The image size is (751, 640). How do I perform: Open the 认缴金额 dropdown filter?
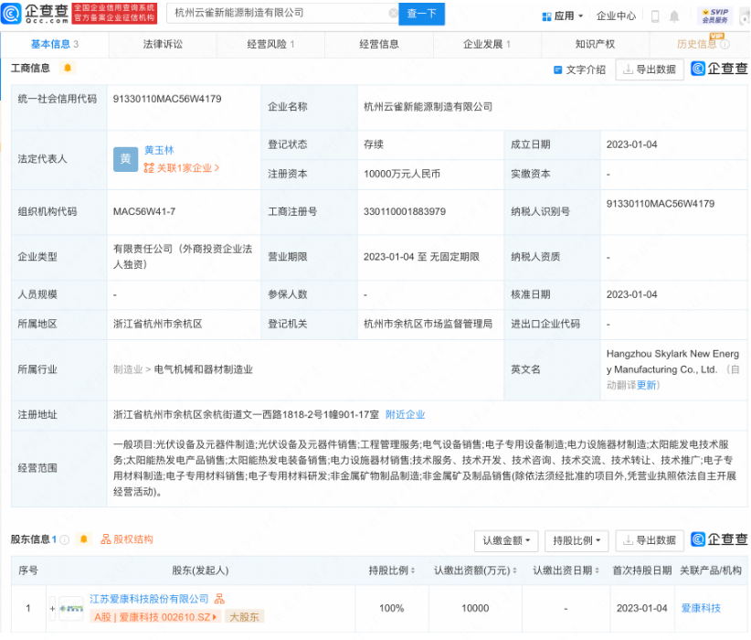[x=506, y=540]
